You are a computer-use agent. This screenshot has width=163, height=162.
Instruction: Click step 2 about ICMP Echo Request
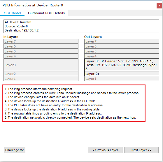[x=72, y=93]
